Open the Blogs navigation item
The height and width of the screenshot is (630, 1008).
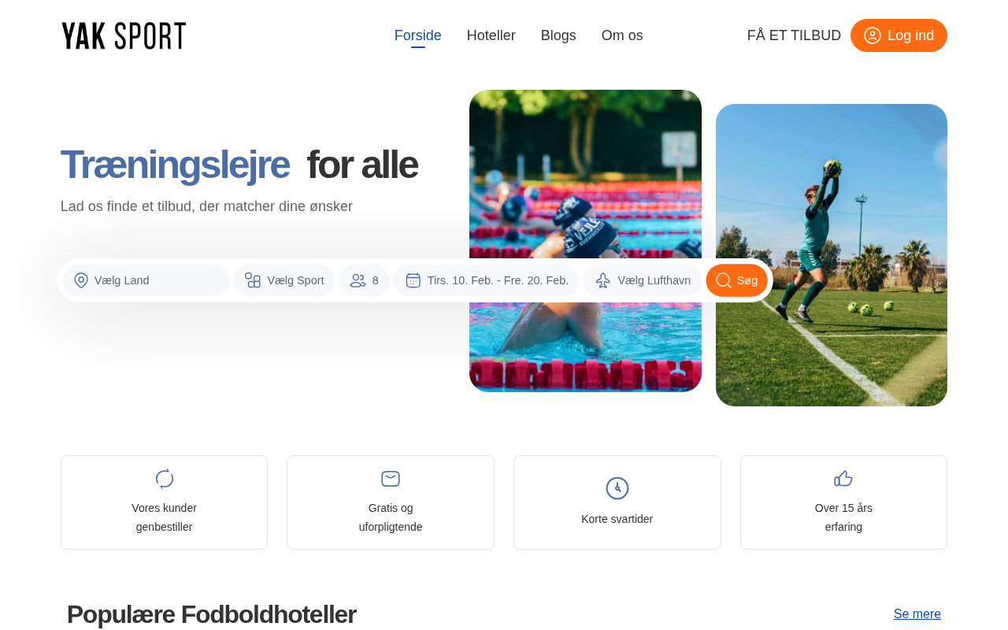tap(558, 35)
